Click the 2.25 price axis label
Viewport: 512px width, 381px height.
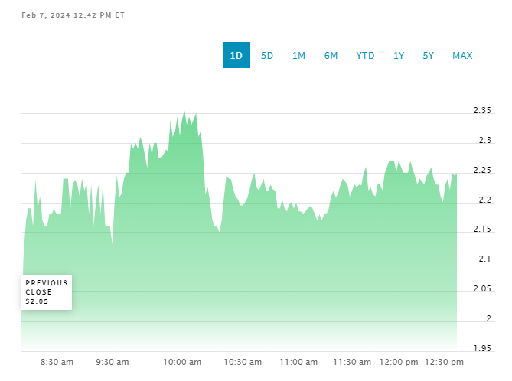coord(482,170)
